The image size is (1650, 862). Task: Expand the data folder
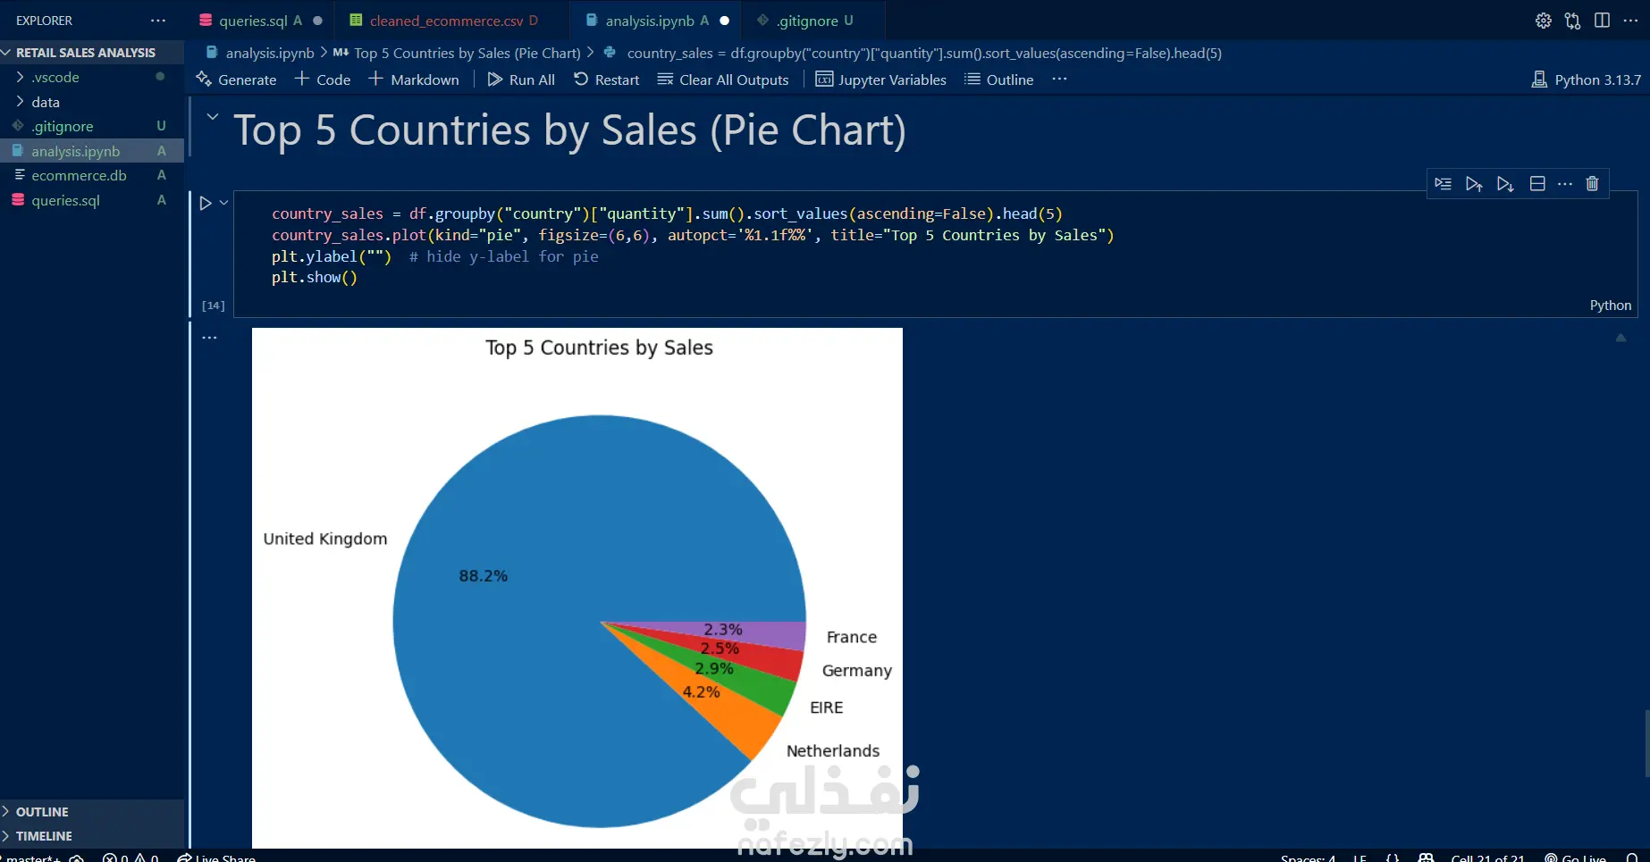pos(46,102)
